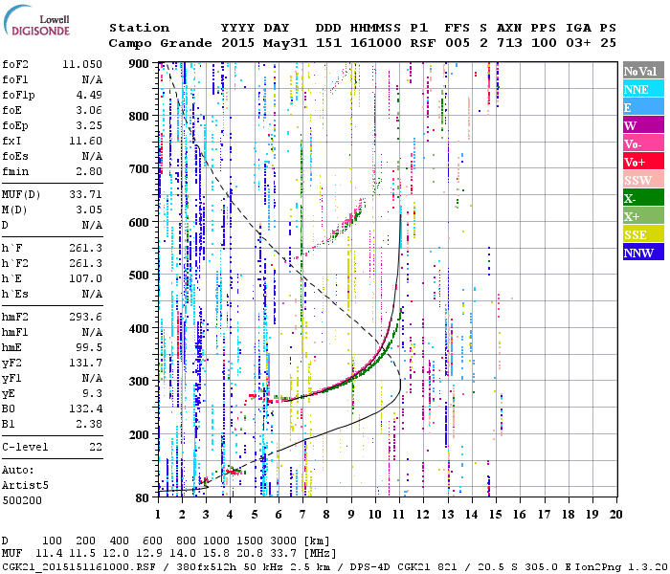Click the year 2015 in header
The width and height of the screenshot is (670, 574).
[x=237, y=43]
